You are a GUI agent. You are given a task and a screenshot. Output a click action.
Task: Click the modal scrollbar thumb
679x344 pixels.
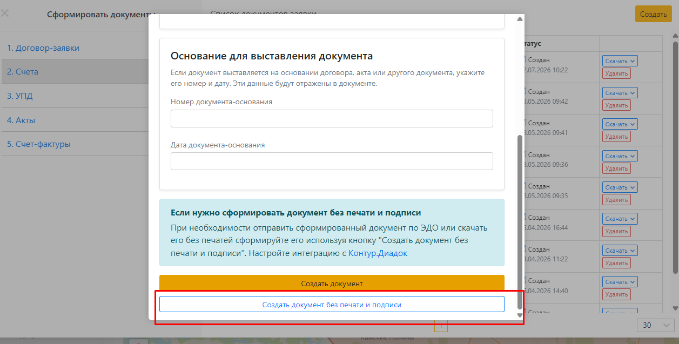[520, 221]
